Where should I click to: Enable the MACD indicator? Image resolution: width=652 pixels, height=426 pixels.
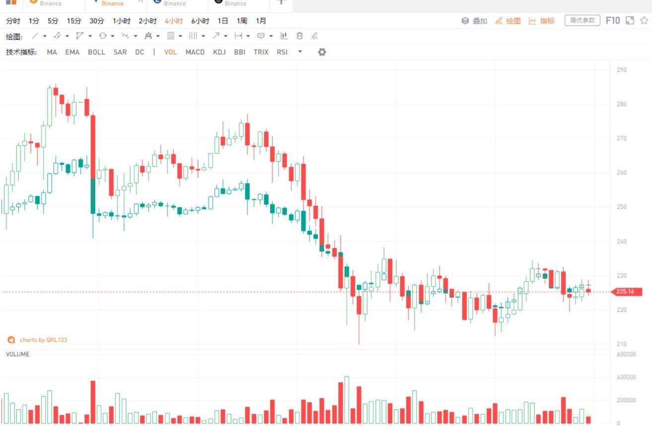[195, 52]
